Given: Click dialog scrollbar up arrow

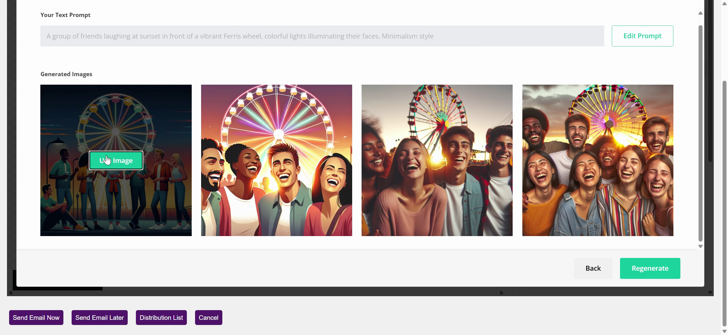Looking at the screenshot, I should pos(700,13).
